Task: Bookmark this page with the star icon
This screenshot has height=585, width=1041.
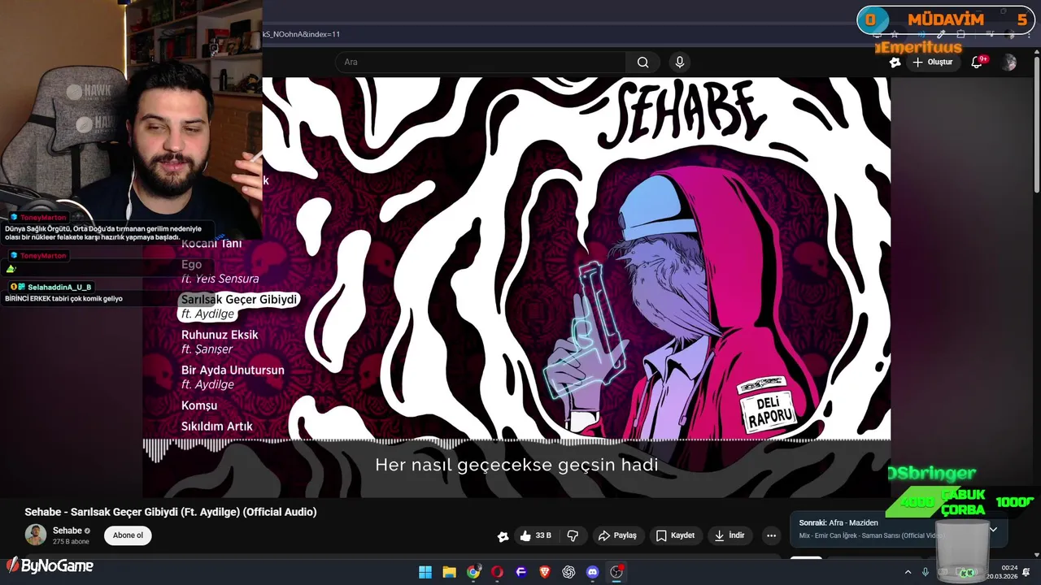Action: click(x=895, y=34)
